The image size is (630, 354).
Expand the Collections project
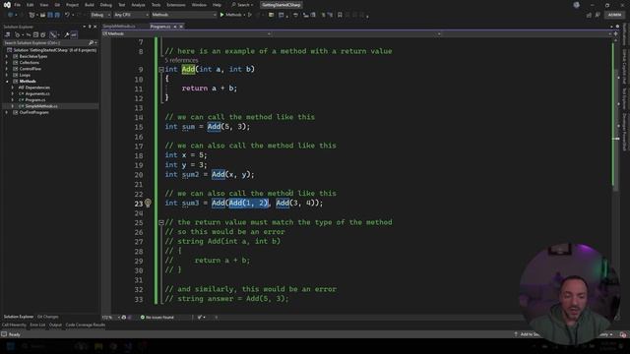[7, 63]
